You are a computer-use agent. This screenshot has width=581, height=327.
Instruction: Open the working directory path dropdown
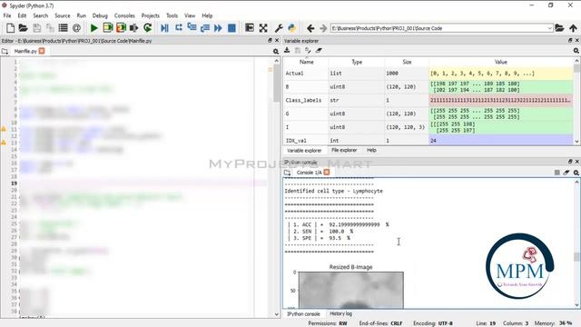coord(549,28)
